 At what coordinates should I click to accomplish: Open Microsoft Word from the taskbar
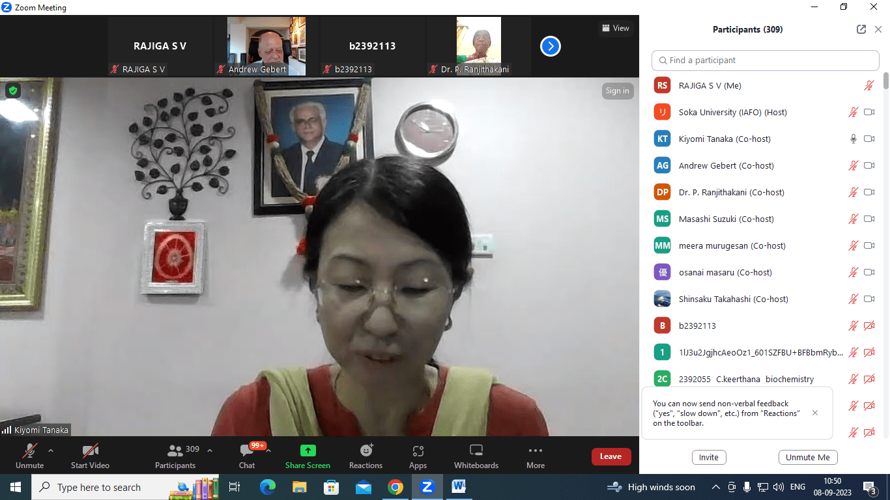(x=458, y=486)
